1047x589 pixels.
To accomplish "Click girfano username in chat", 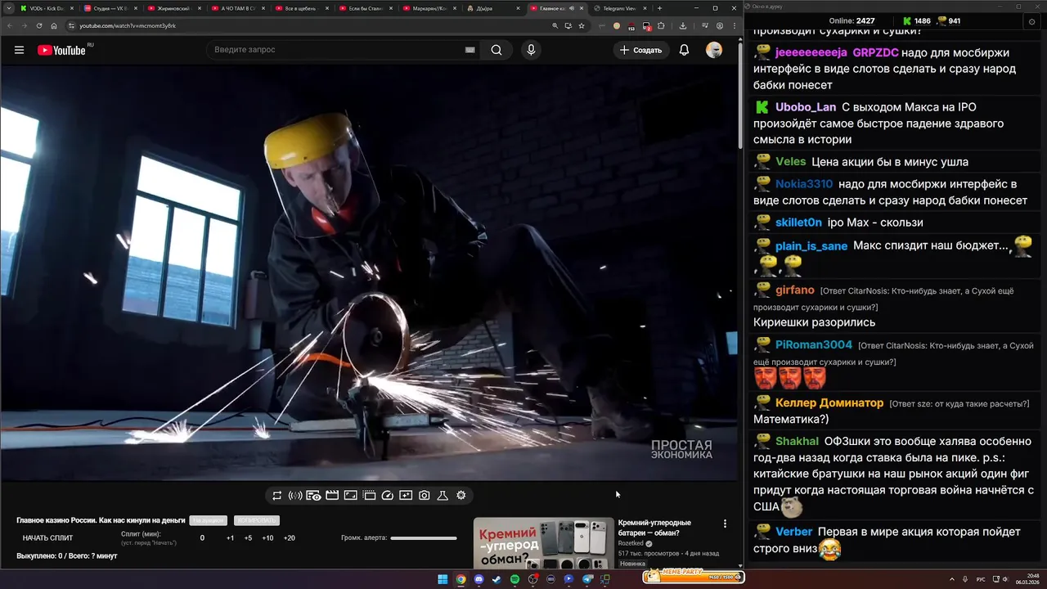I will (x=795, y=290).
